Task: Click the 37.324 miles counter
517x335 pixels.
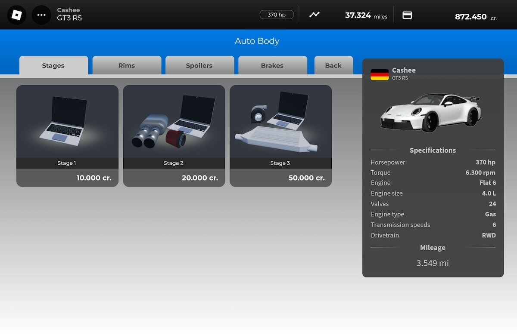Action: click(366, 15)
